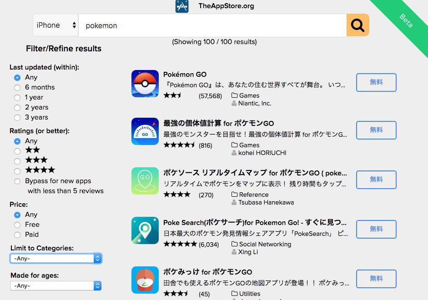
Task: Select three stars or better rating
Action: tap(17, 161)
